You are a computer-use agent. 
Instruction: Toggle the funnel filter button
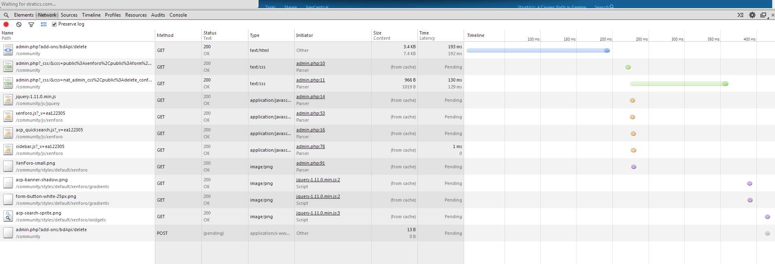point(31,24)
